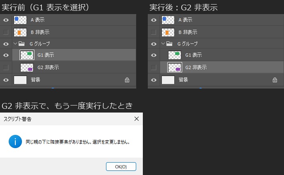Hide 背景 layer in right panel

(x=154, y=80)
